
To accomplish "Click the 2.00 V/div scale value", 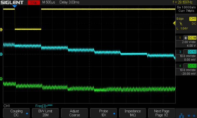I will [x=189, y=42].
